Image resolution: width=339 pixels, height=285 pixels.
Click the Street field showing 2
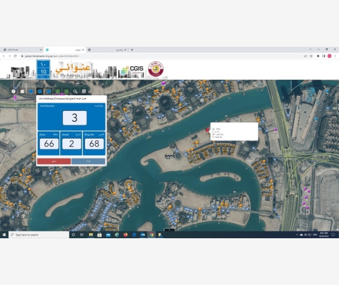[72, 144]
